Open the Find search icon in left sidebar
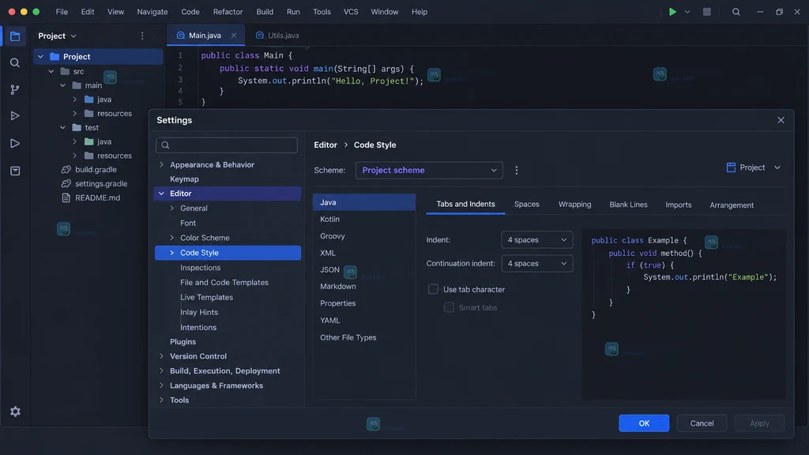Viewport: 809px width, 455px height. coord(15,63)
